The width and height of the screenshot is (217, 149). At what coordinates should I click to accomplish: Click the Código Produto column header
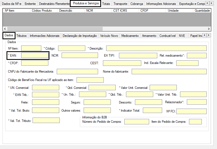42,11
